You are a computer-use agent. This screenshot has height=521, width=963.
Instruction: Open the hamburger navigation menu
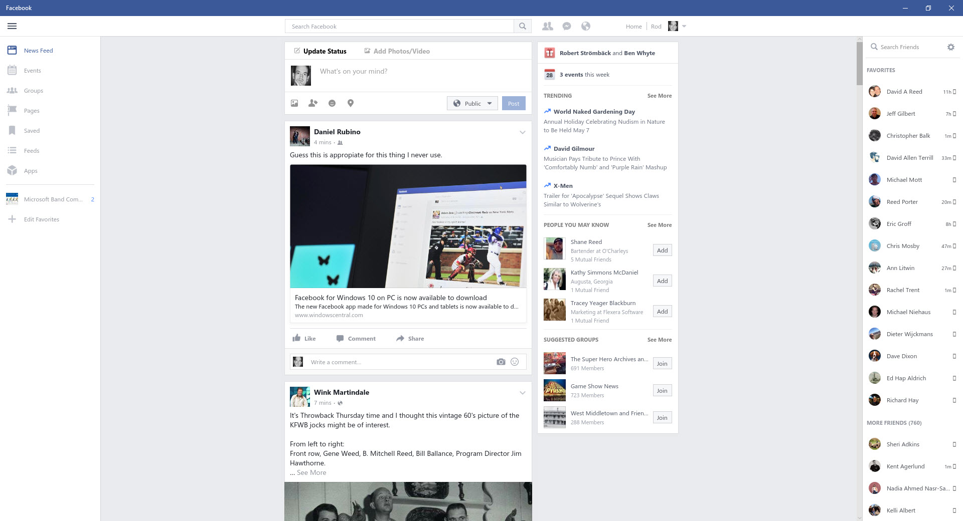tap(12, 26)
